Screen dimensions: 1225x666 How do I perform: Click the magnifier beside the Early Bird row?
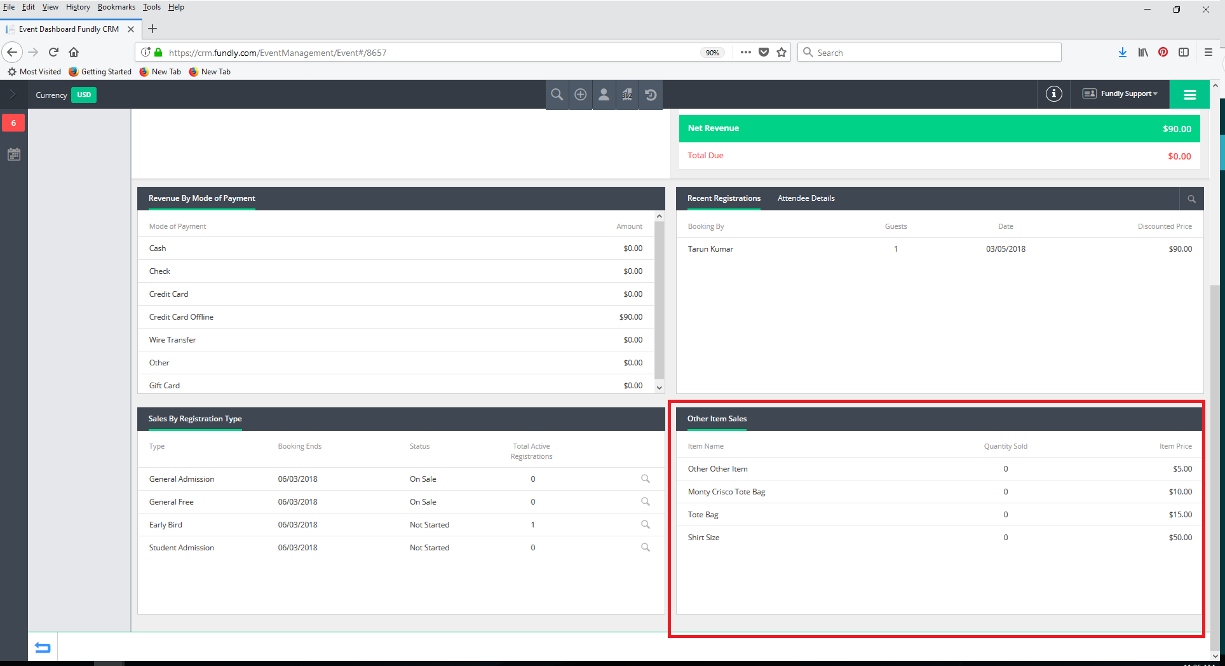coord(646,524)
